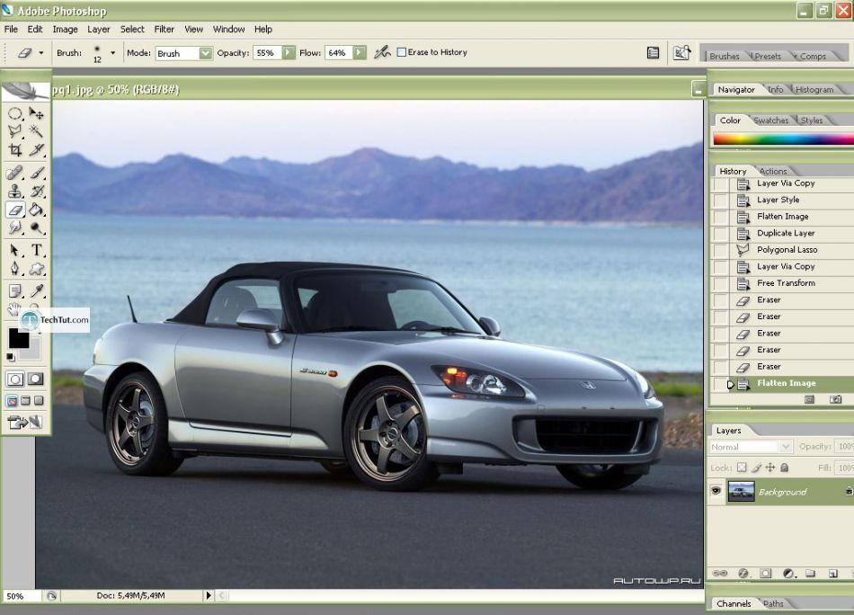Select the Type tool
The height and width of the screenshot is (615, 854).
pyautogui.click(x=37, y=250)
